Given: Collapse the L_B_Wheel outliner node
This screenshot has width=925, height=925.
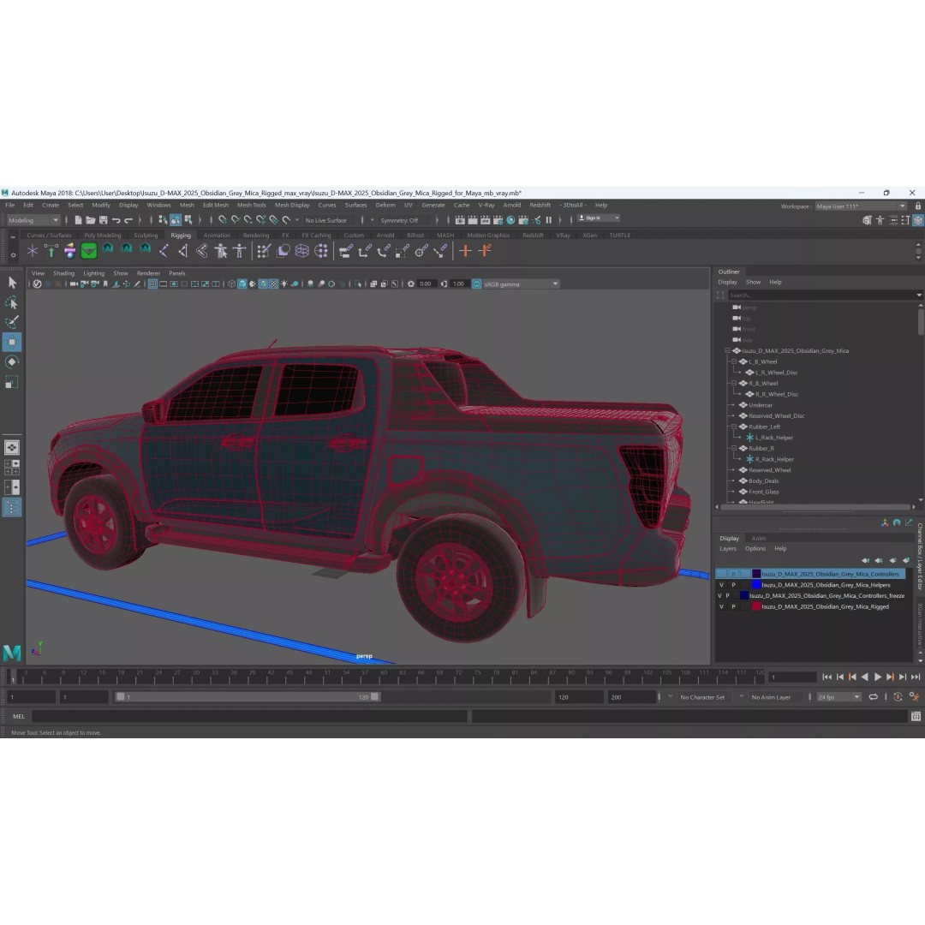Looking at the screenshot, I should point(734,361).
